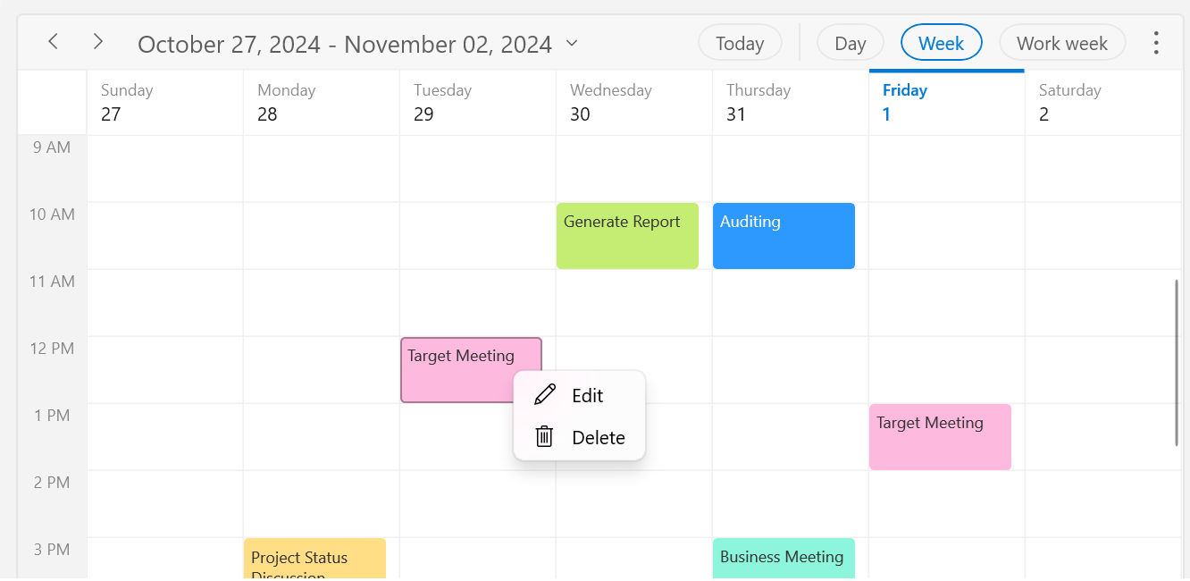Select the Project Status Discussion appointment
1190x581 pixels.
click(314, 559)
